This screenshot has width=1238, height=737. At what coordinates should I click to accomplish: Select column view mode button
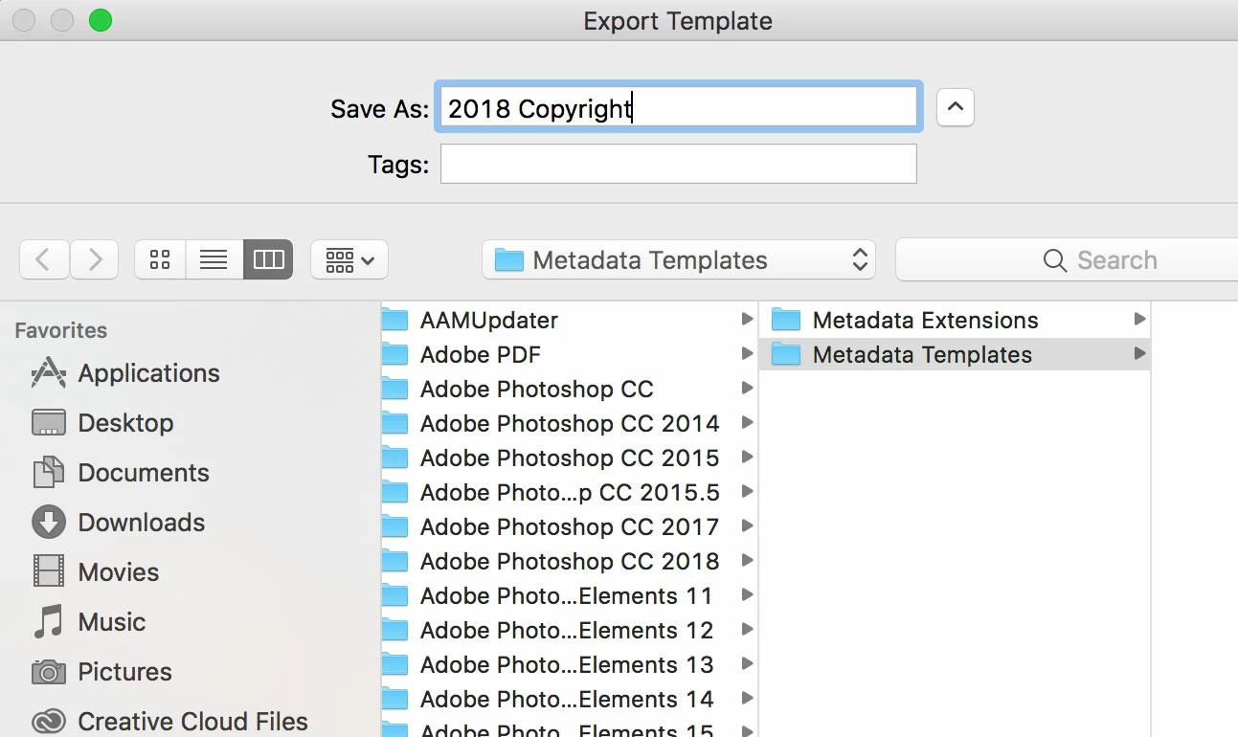coord(268,259)
